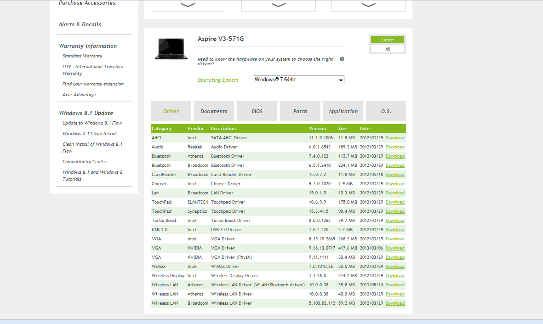
Task: Click the Date column header
Action: (x=365, y=128)
